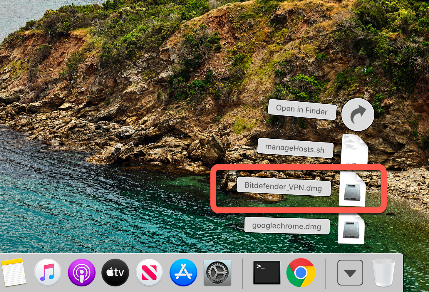
Task: Launch the App Store
Action: pyautogui.click(x=183, y=273)
